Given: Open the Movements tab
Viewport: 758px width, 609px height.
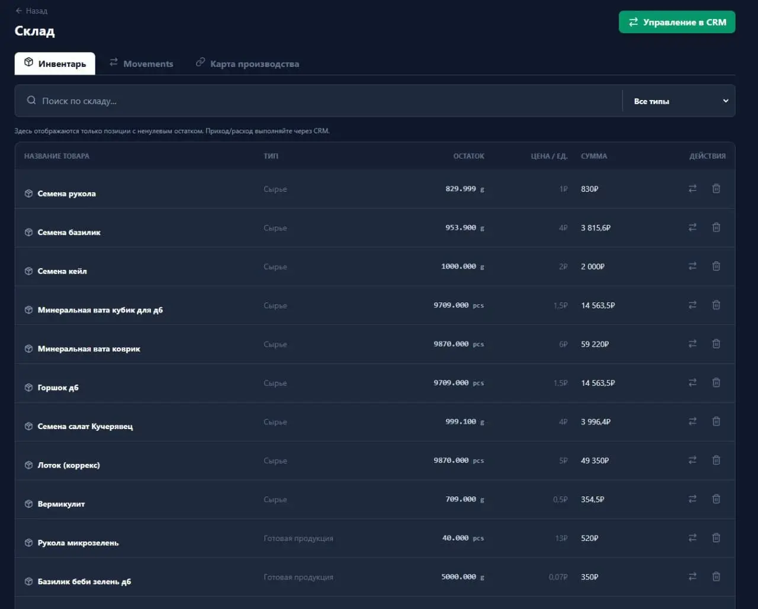Looking at the screenshot, I should 142,63.
